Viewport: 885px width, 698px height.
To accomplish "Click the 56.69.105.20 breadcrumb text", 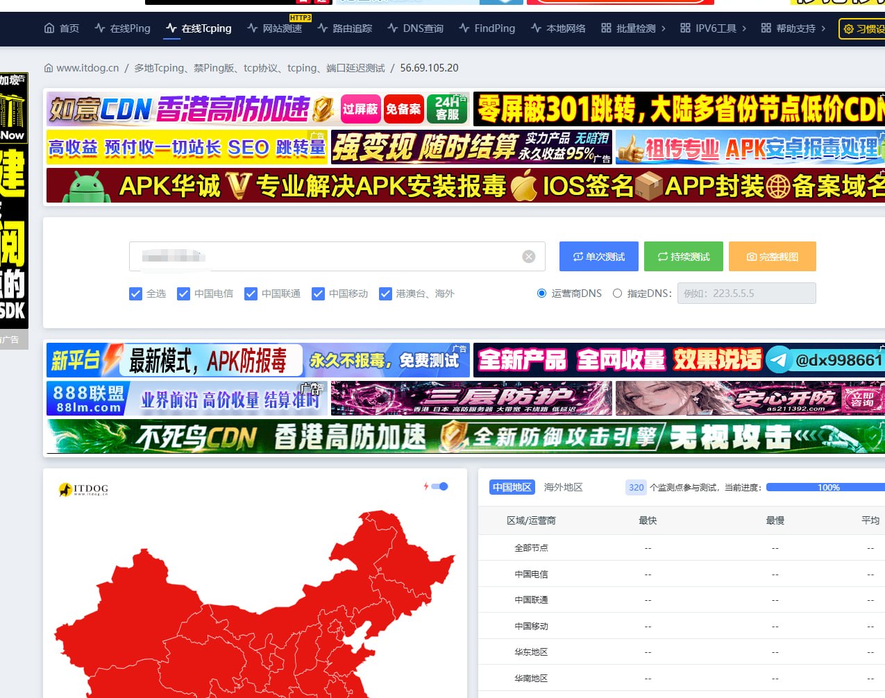I will (429, 68).
